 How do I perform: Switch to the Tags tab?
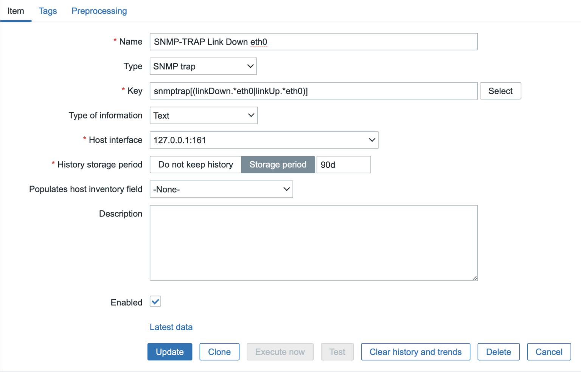click(47, 11)
